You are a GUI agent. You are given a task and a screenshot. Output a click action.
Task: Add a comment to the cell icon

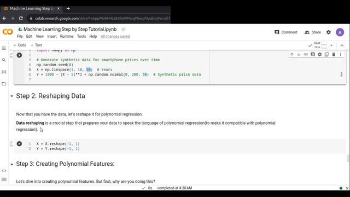[x=313, y=54]
